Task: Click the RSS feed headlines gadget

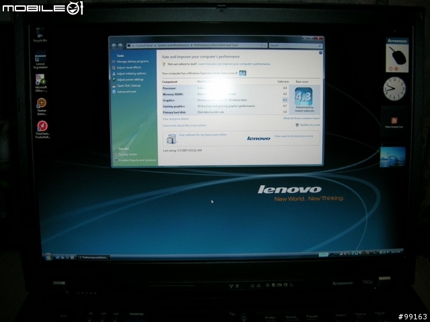Action: (394, 122)
